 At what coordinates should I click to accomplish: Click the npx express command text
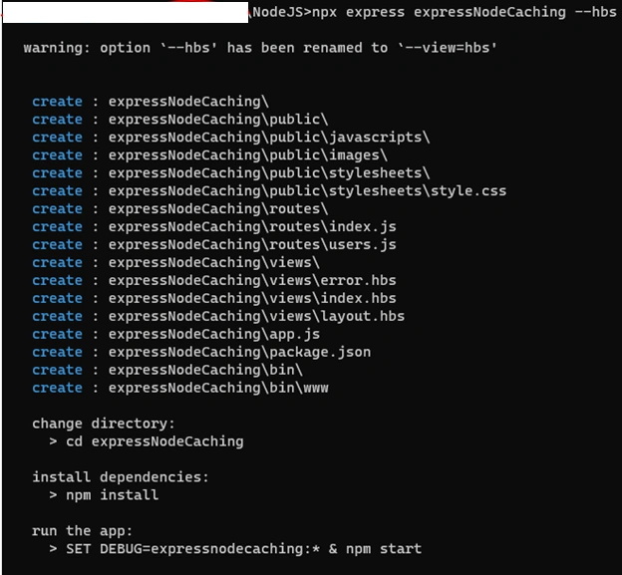coord(465,12)
